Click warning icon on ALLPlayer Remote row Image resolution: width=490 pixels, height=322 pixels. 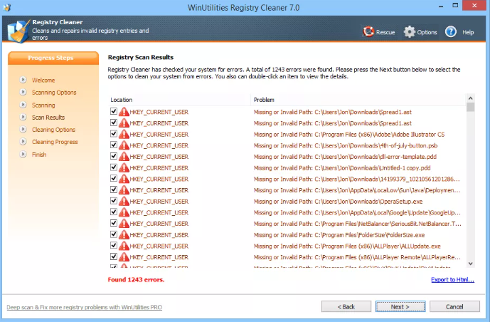pos(124,257)
